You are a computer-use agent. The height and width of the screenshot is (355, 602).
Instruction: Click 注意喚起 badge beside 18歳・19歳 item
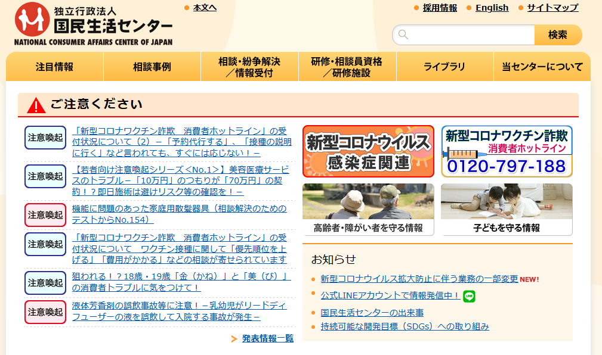[45, 283]
